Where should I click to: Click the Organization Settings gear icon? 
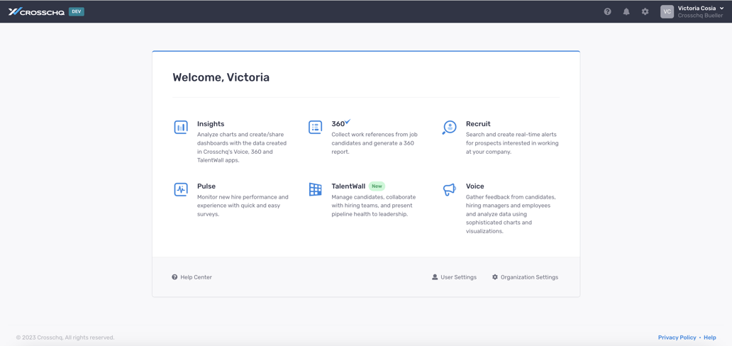[495, 277]
